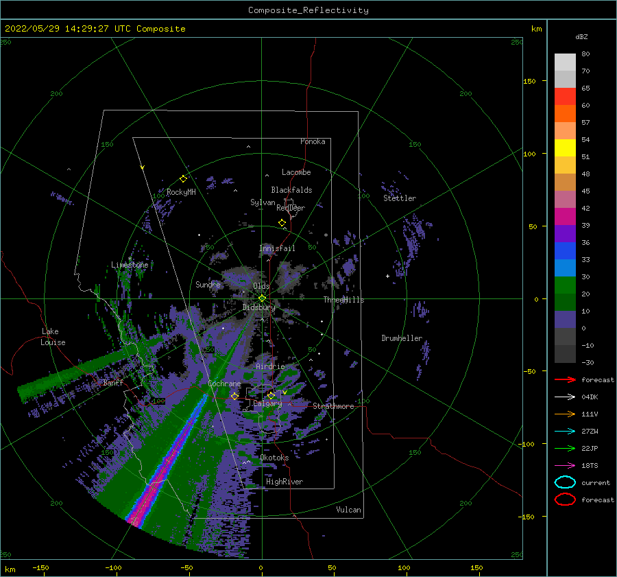Click the 'Sylvan' map label
Viewport: 617px width, 577px height.
(x=263, y=202)
